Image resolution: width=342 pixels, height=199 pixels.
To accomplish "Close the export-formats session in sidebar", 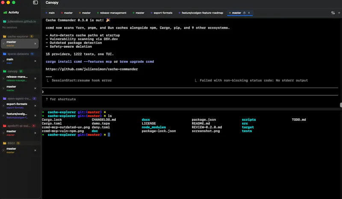I will 35,106.
